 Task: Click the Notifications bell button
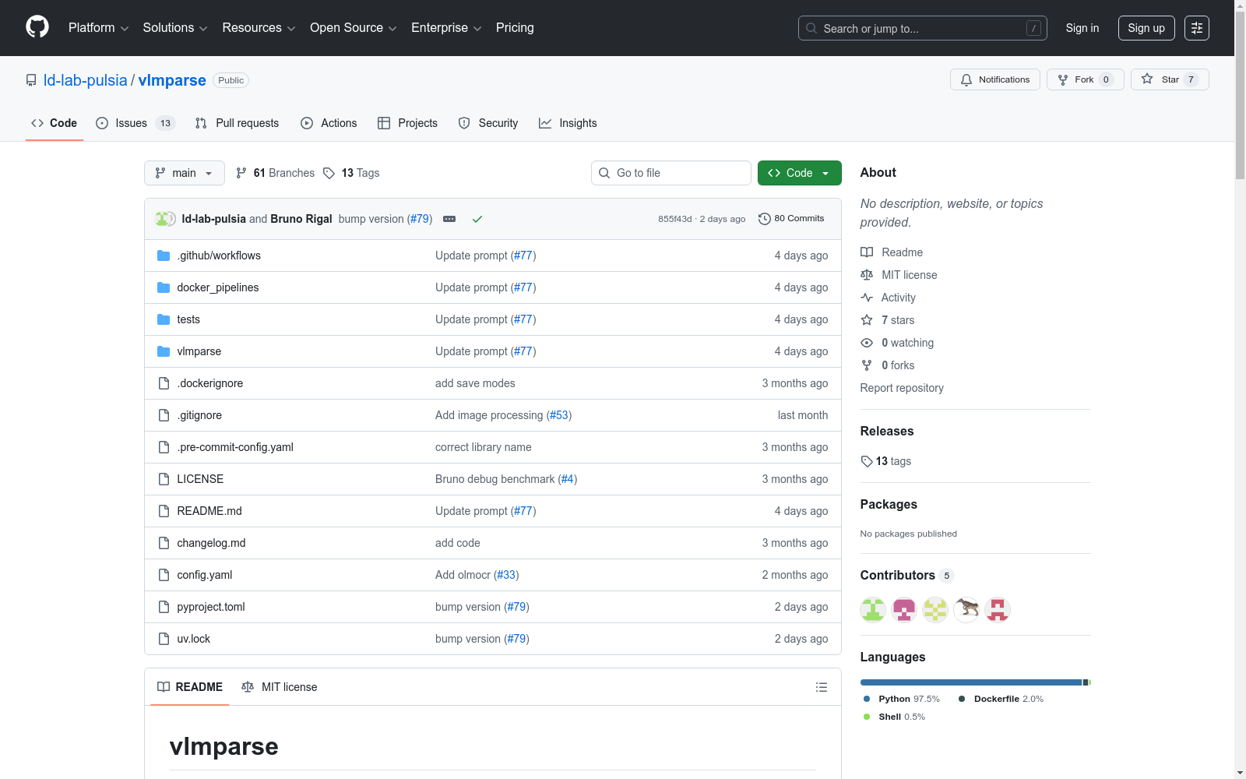tap(994, 79)
